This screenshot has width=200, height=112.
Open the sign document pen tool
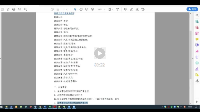pyautogui.click(x=137, y=9)
